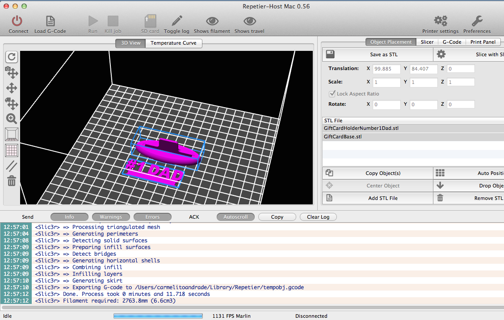Select the zoom magnifier tool
This screenshot has width=504, height=320.
coord(12,119)
